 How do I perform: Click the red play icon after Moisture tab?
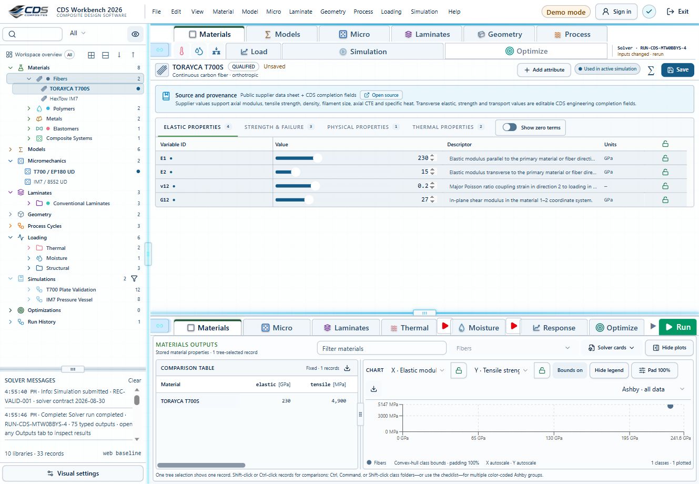click(513, 326)
